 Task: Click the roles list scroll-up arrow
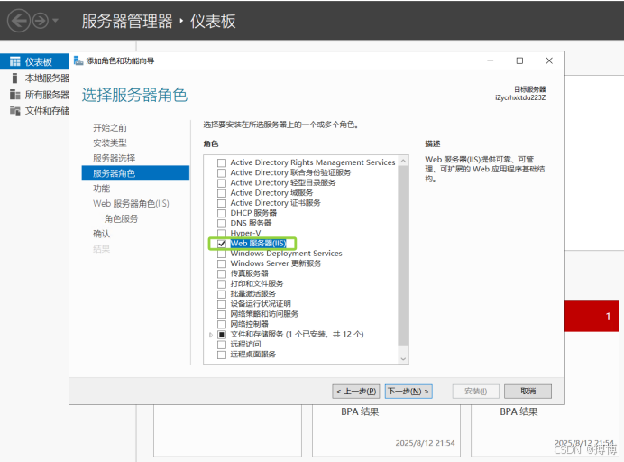point(403,161)
